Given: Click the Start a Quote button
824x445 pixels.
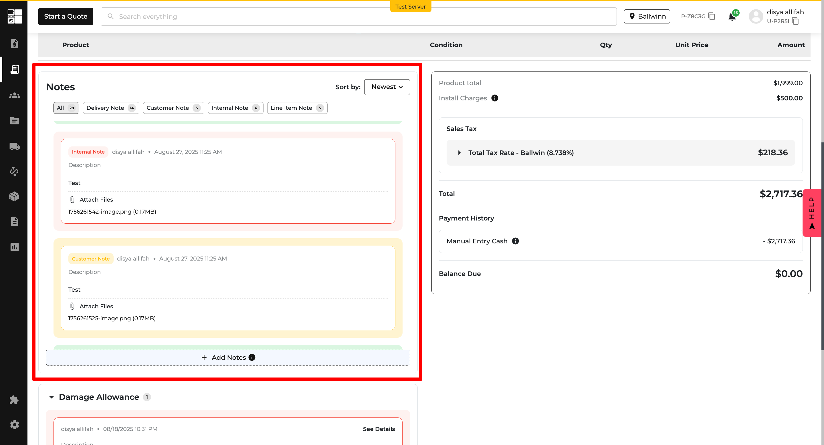Looking at the screenshot, I should (x=66, y=16).
